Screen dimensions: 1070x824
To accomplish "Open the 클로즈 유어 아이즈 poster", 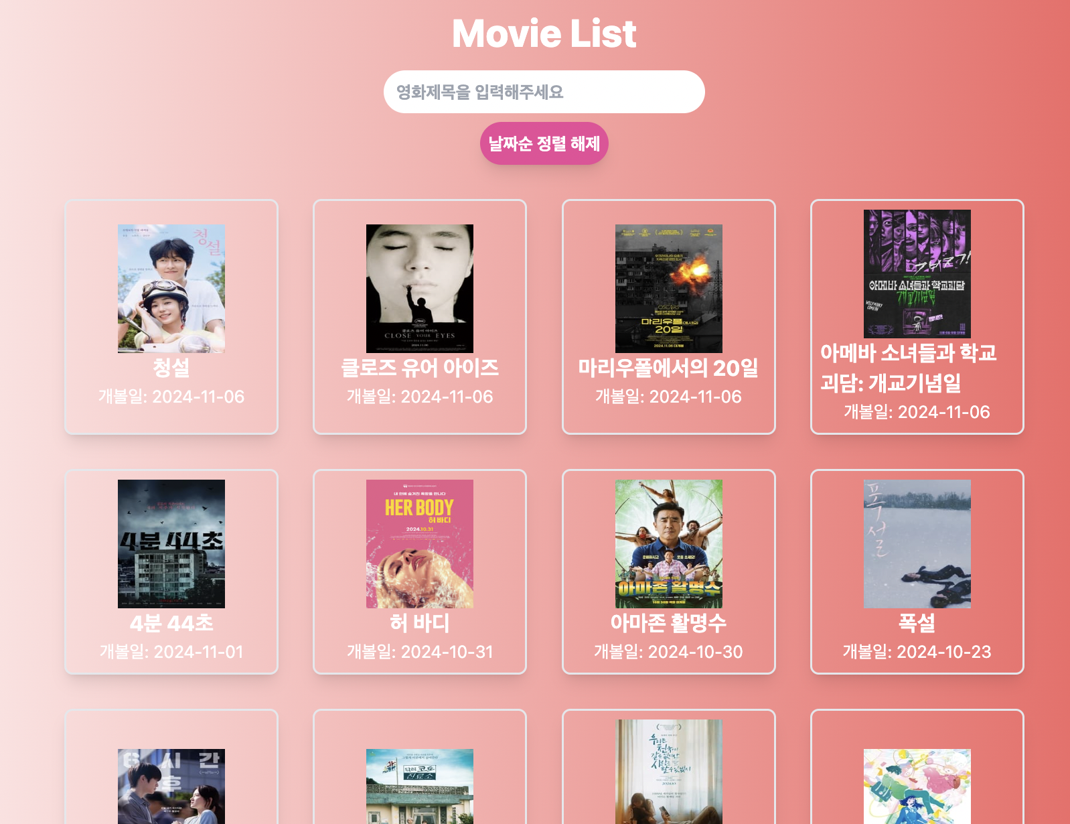I will (420, 289).
